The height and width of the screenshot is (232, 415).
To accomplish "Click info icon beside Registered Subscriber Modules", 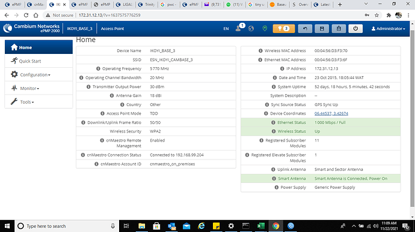I will (x=261, y=140).
